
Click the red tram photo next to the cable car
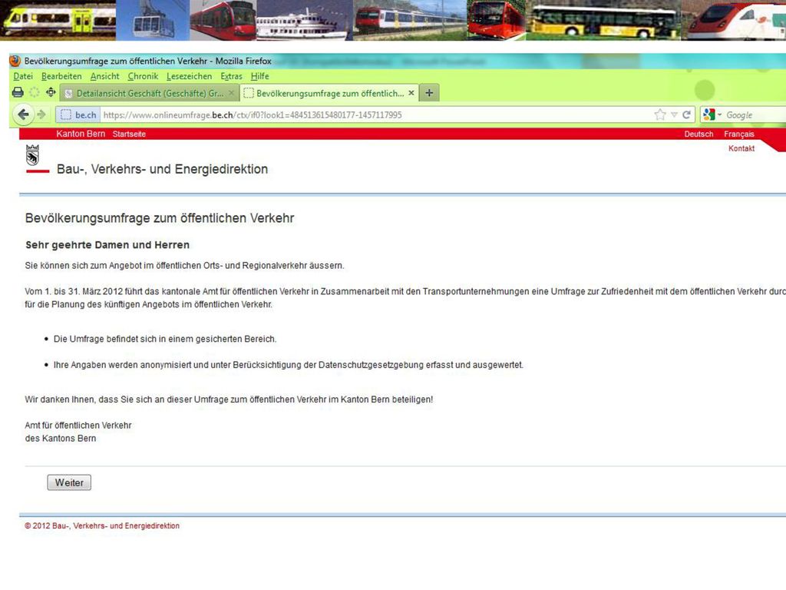pyautogui.click(x=223, y=20)
